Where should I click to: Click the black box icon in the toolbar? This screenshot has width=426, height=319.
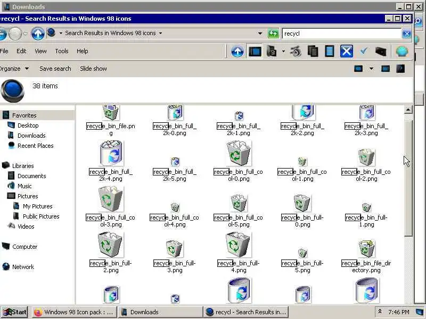(x=381, y=51)
